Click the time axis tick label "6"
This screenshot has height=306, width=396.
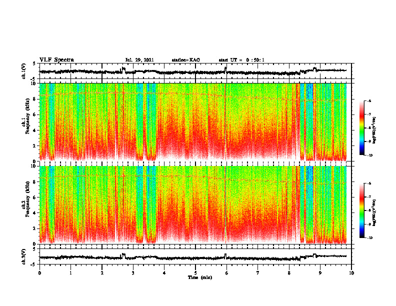pos(227,273)
